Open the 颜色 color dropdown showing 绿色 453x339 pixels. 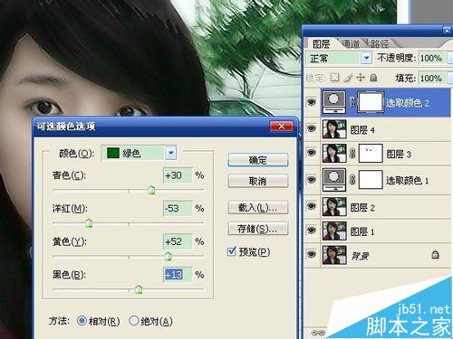(x=171, y=153)
